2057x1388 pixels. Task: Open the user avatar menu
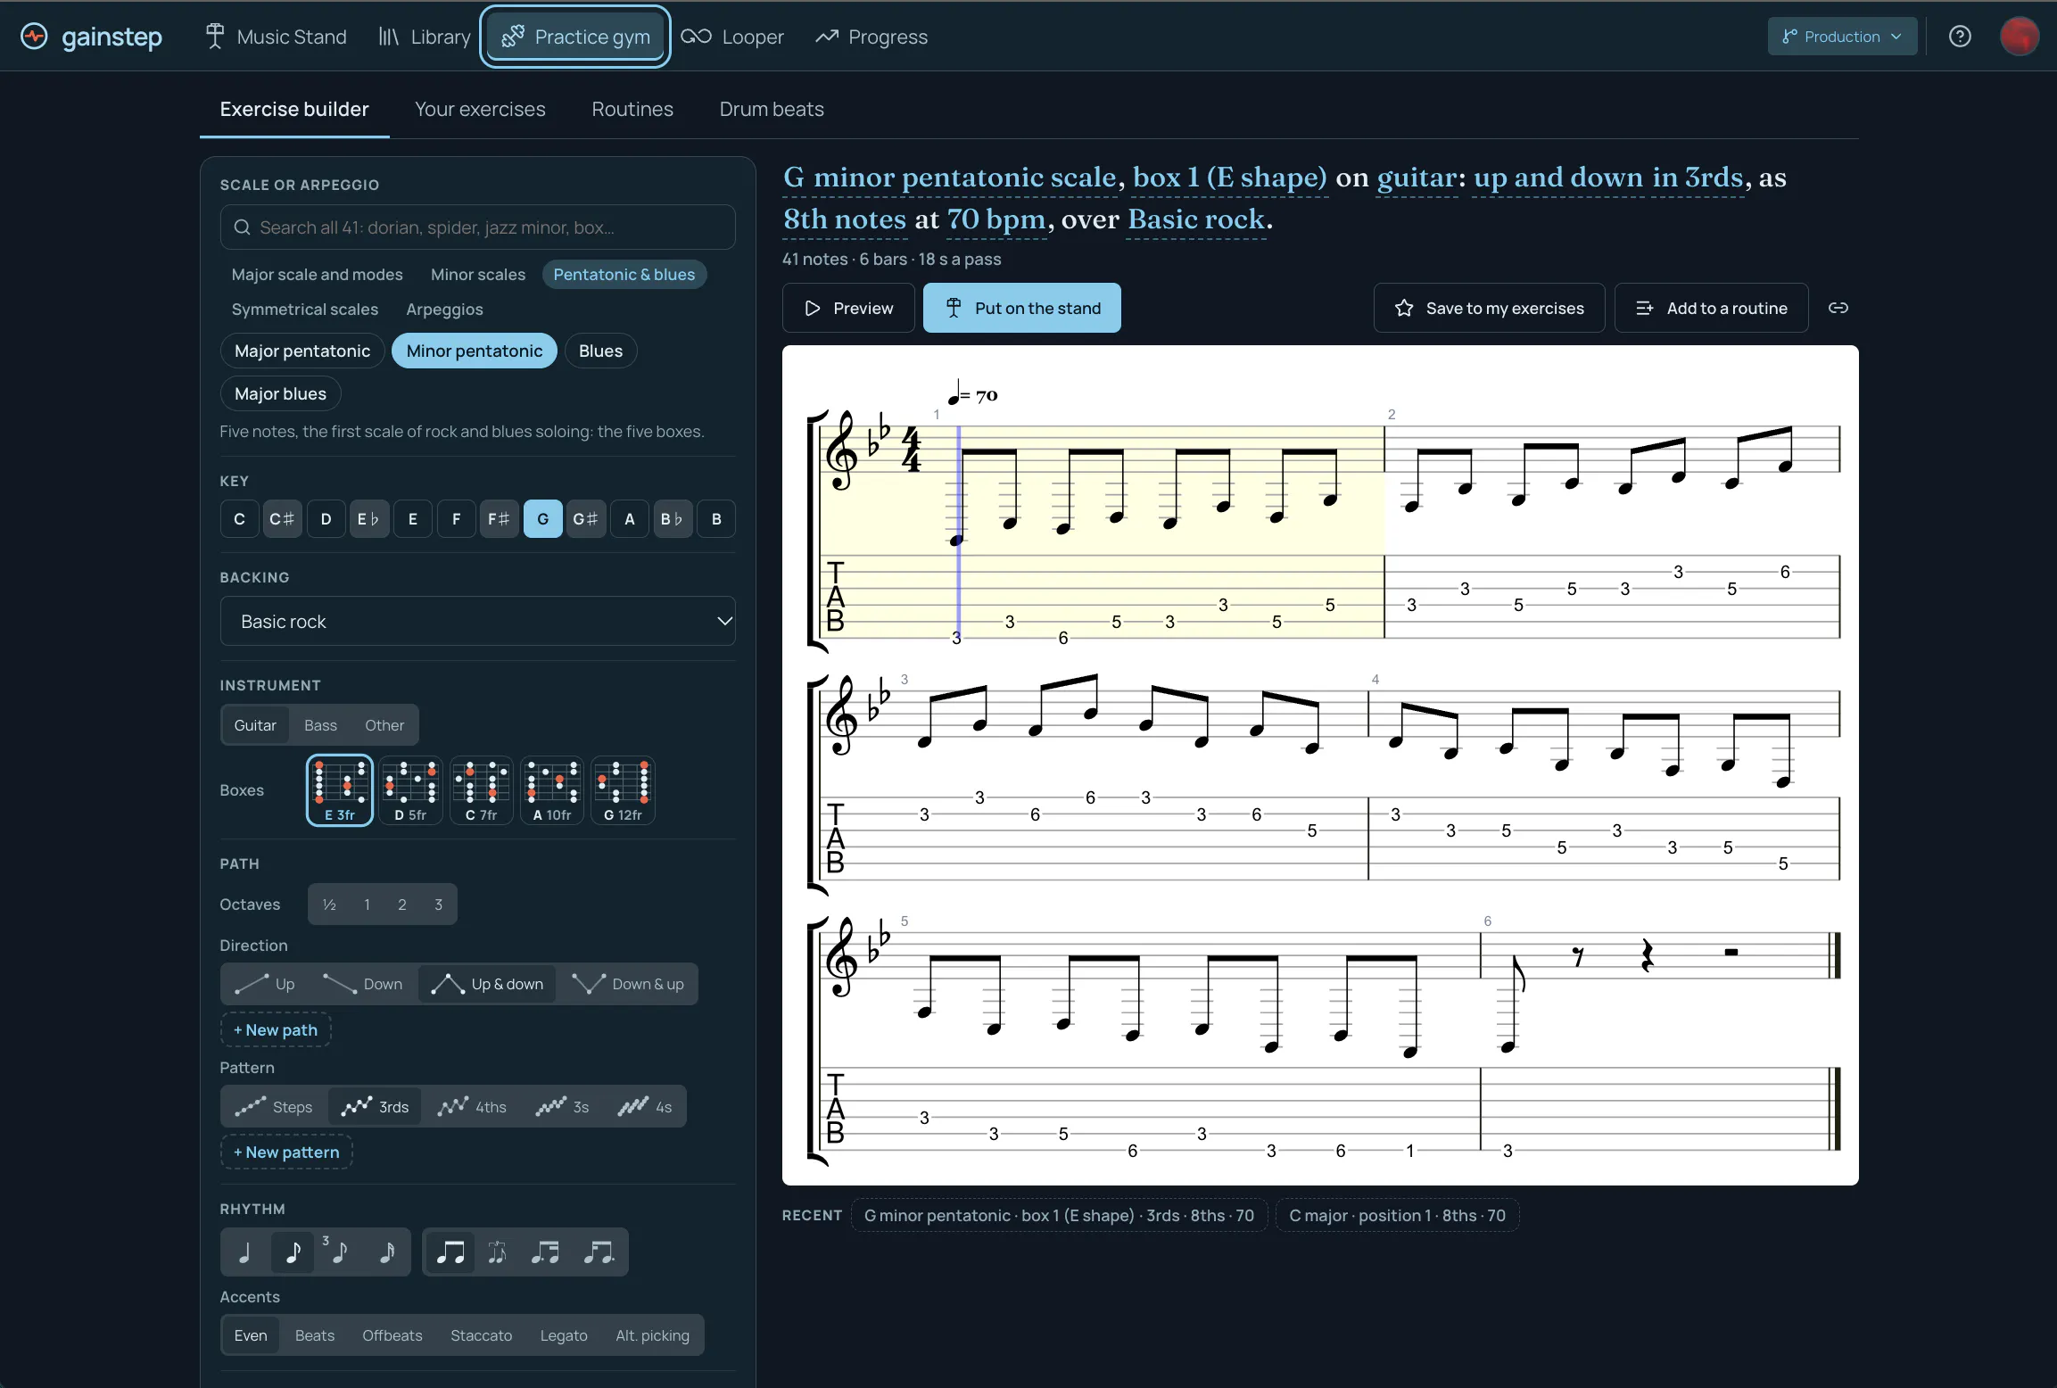(x=2020, y=37)
